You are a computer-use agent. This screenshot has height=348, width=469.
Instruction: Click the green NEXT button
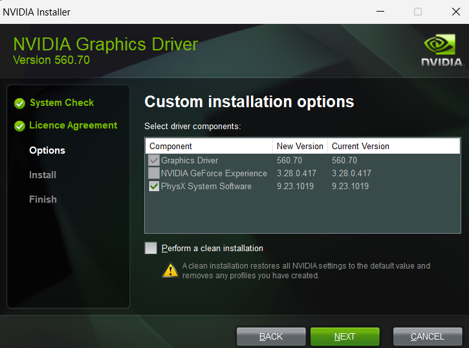345,336
